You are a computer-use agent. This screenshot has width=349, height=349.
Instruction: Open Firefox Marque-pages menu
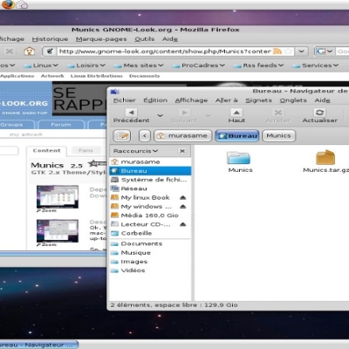pos(101,39)
